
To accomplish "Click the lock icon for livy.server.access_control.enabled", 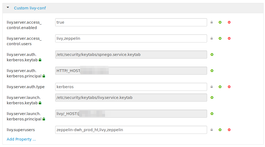I will [x=212, y=22].
